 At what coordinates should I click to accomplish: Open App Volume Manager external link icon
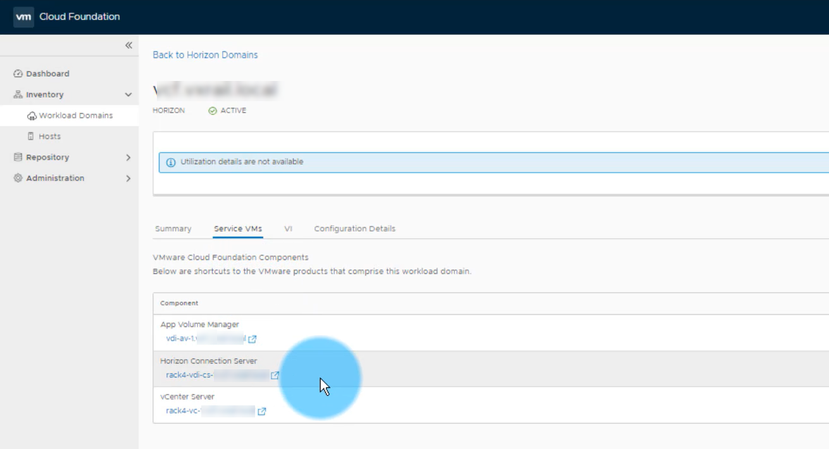tap(252, 339)
